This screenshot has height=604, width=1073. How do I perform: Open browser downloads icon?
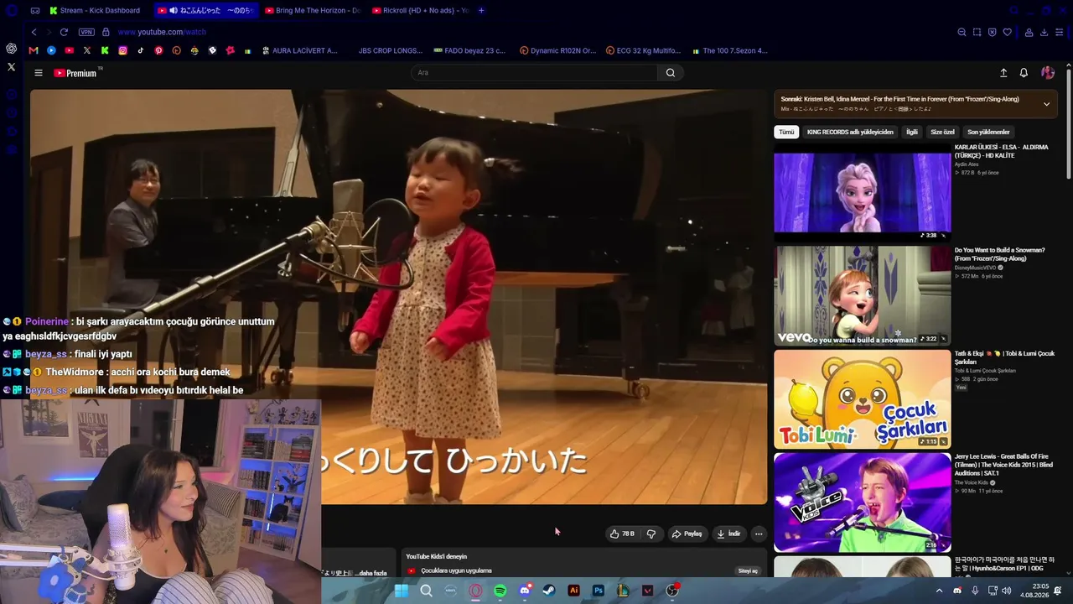[x=1044, y=32]
